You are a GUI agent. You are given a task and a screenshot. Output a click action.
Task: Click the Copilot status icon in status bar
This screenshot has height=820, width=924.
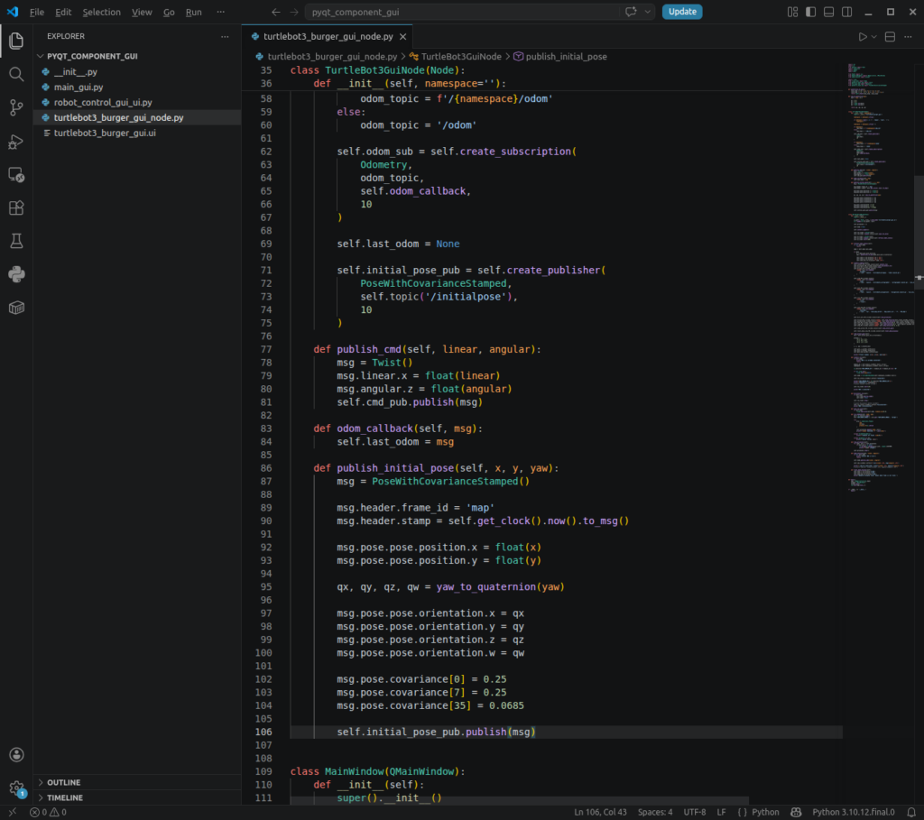point(796,813)
